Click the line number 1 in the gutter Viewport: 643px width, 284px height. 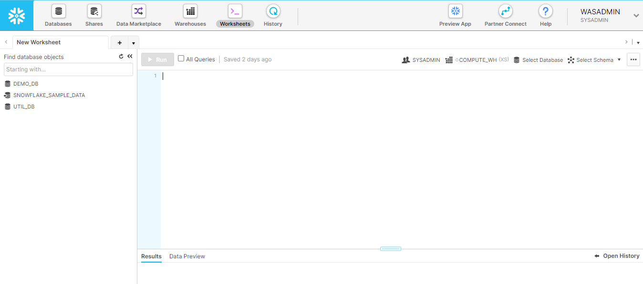155,76
